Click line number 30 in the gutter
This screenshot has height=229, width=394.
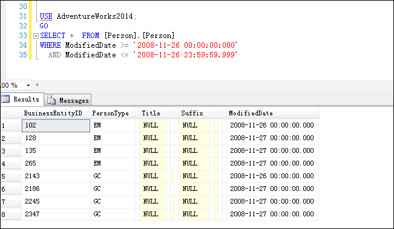pos(23,7)
